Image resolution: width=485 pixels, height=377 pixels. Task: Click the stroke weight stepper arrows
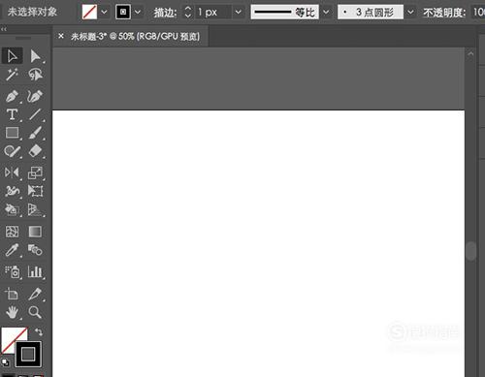coord(188,13)
